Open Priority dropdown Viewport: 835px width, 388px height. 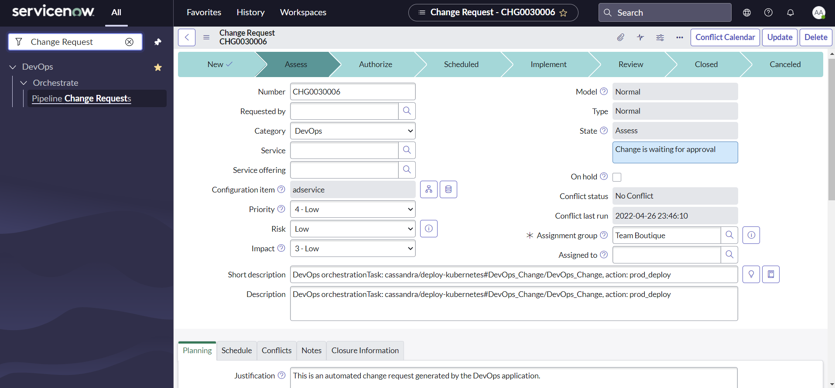[353, 209]
